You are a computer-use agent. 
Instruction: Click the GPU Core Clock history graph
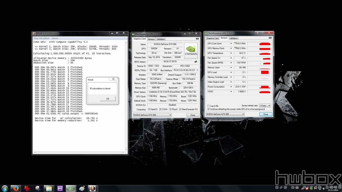click(259, 43)
